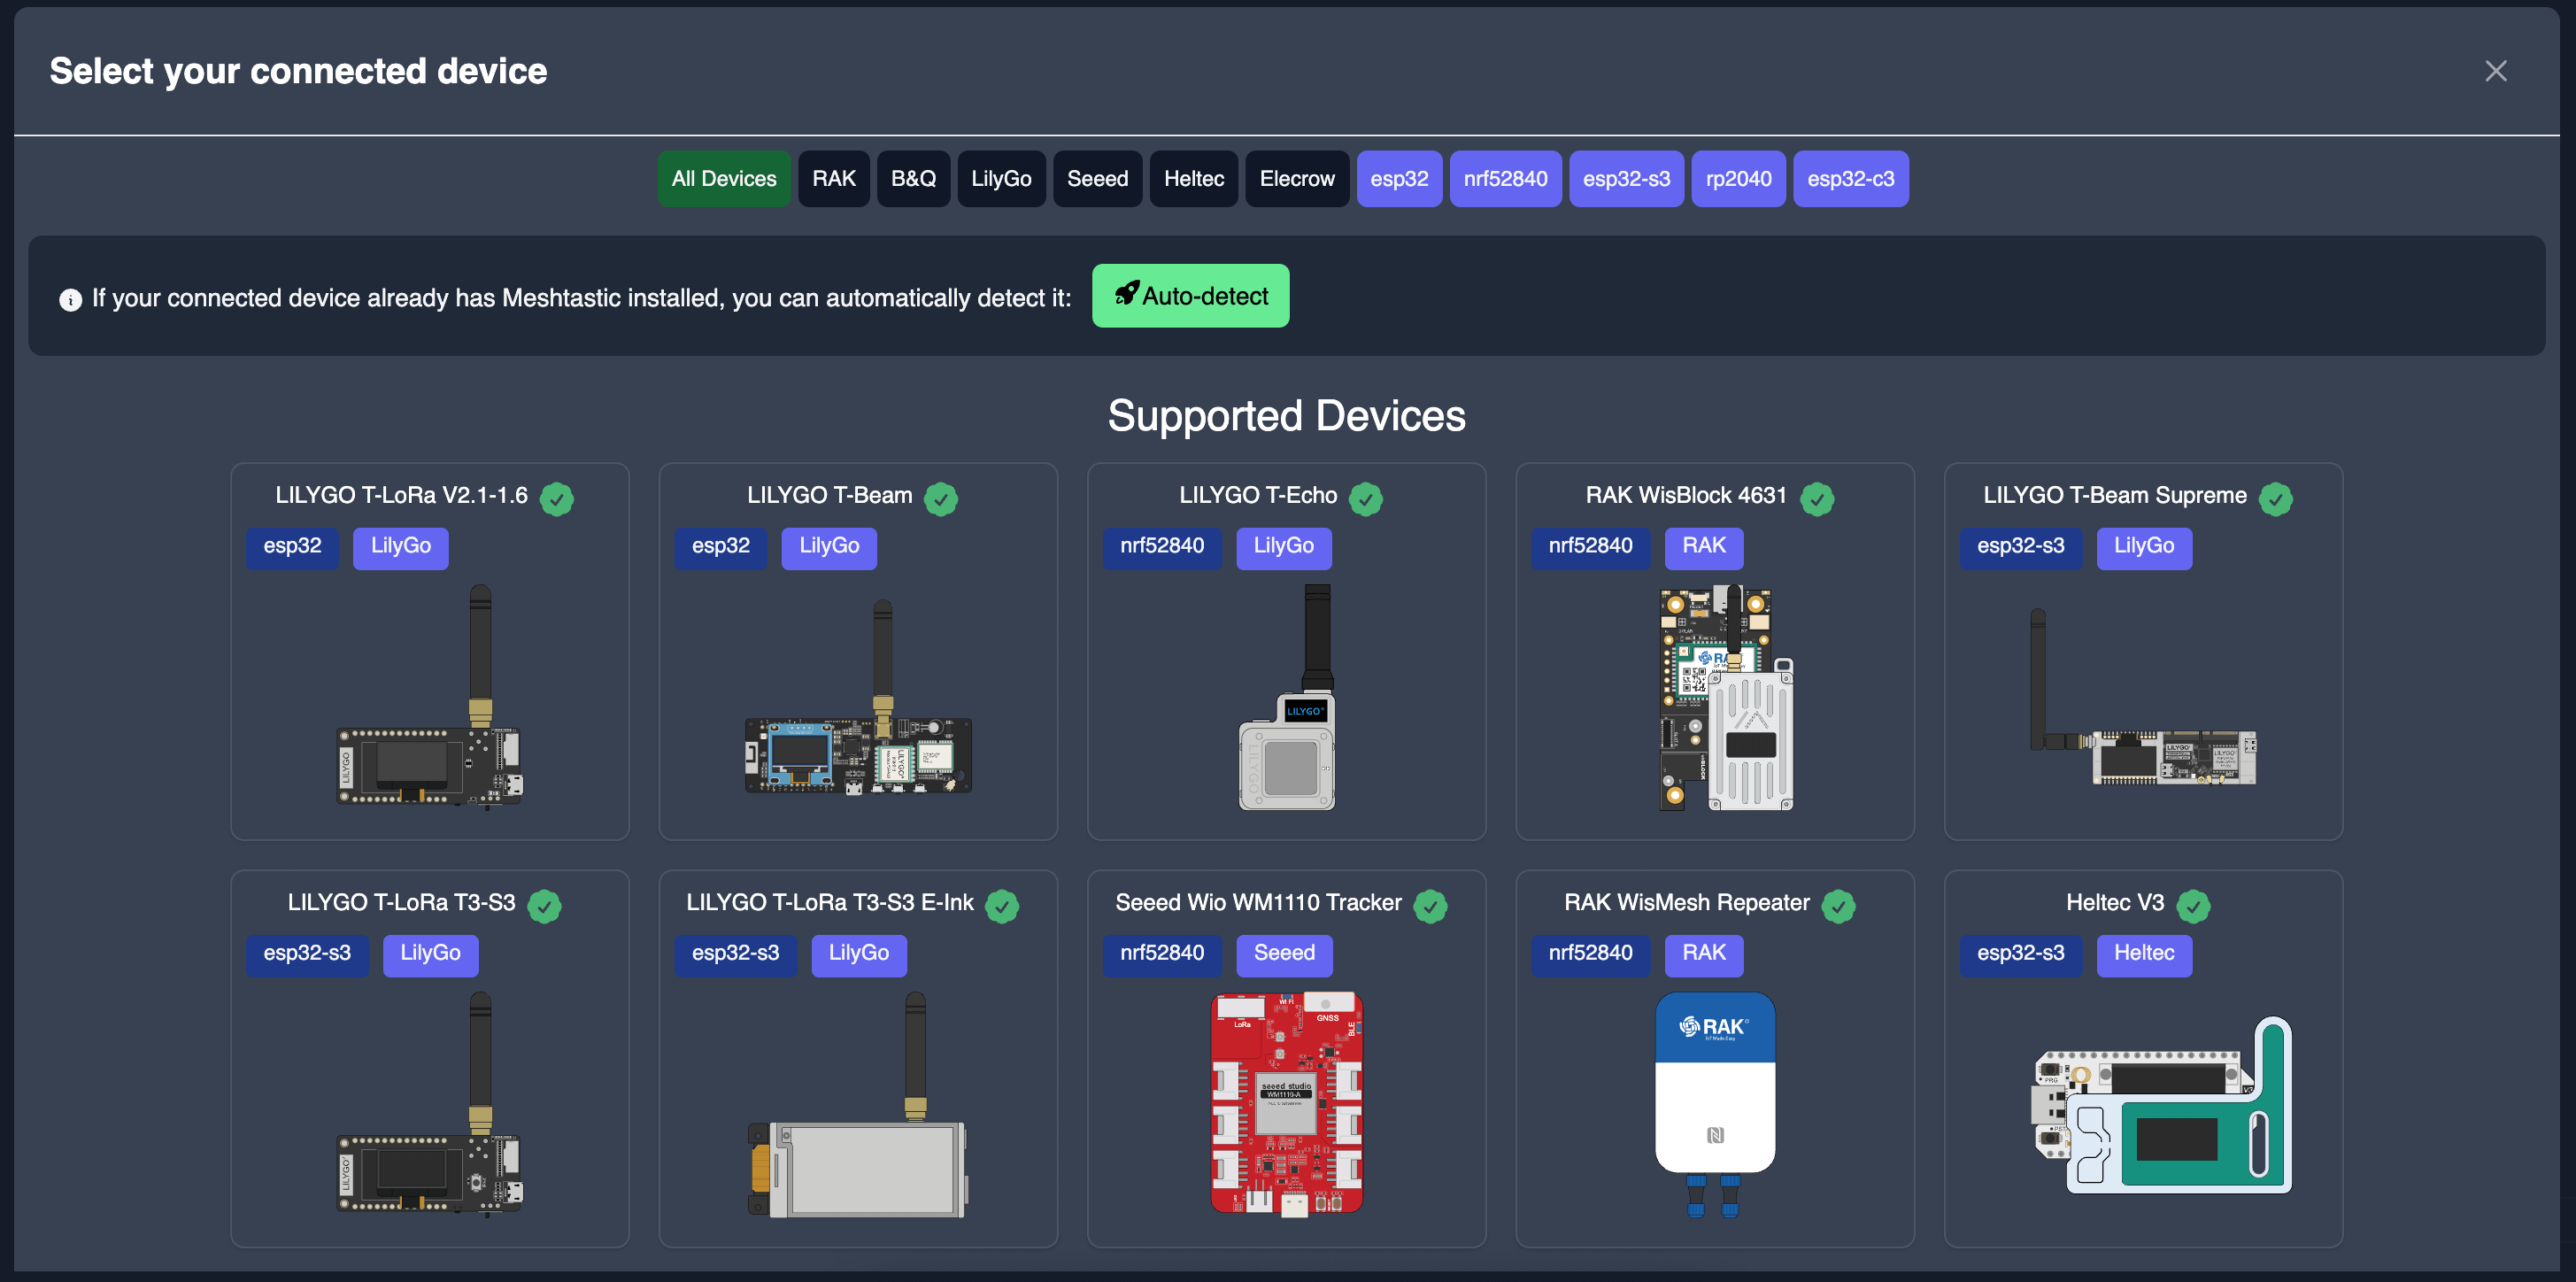2576x1282 pixels.
Task: Filter devices by B&Q vendor
Action: click(x=913, y=179)
